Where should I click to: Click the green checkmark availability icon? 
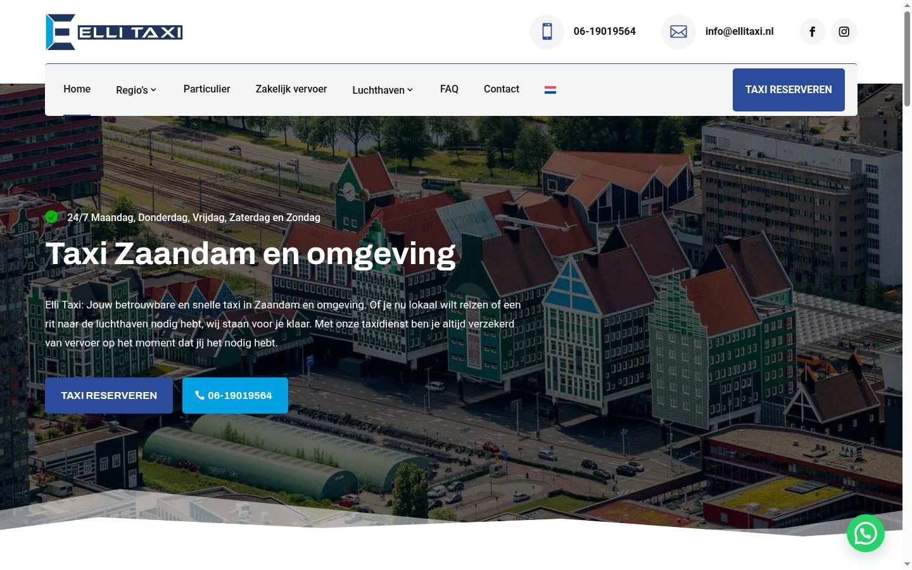pyautogui.click(x=51, y=217)
